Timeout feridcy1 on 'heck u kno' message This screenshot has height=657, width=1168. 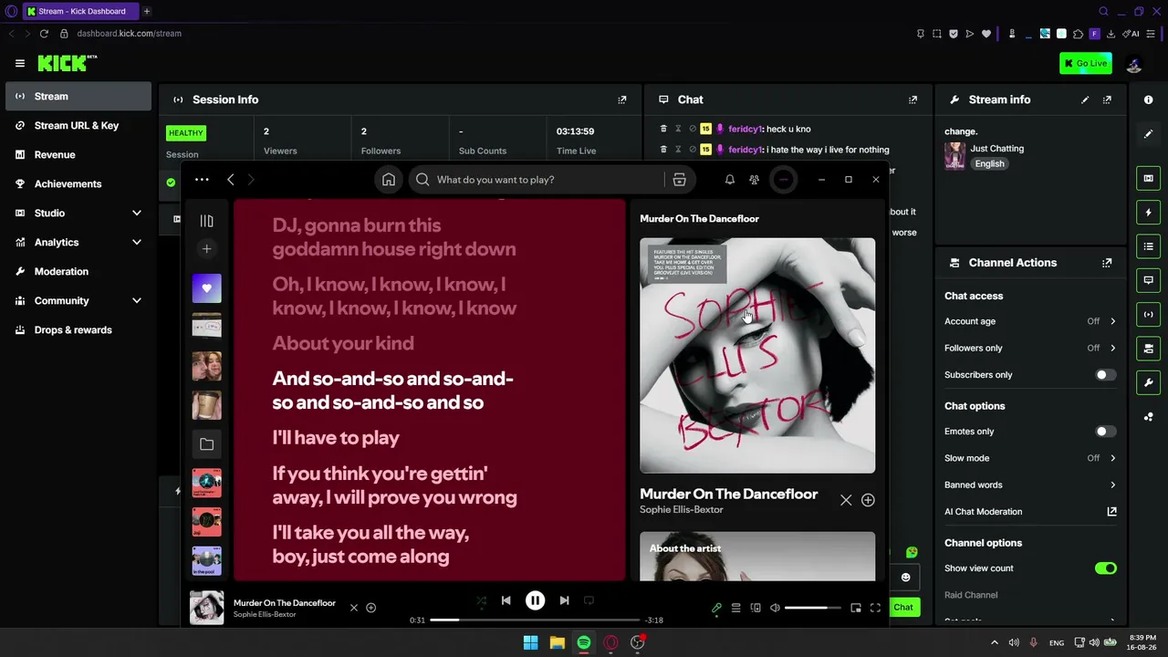point(678,129)
